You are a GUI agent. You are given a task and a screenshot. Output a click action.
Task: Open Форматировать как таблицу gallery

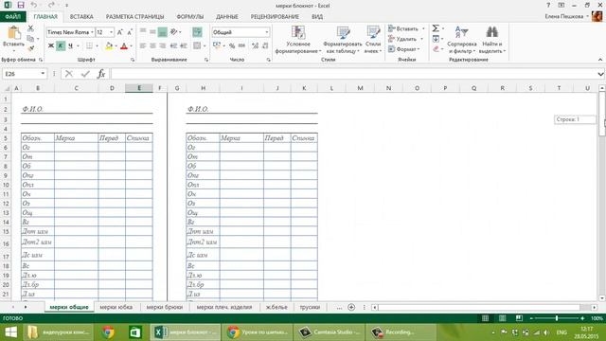(x=343, y=40)
